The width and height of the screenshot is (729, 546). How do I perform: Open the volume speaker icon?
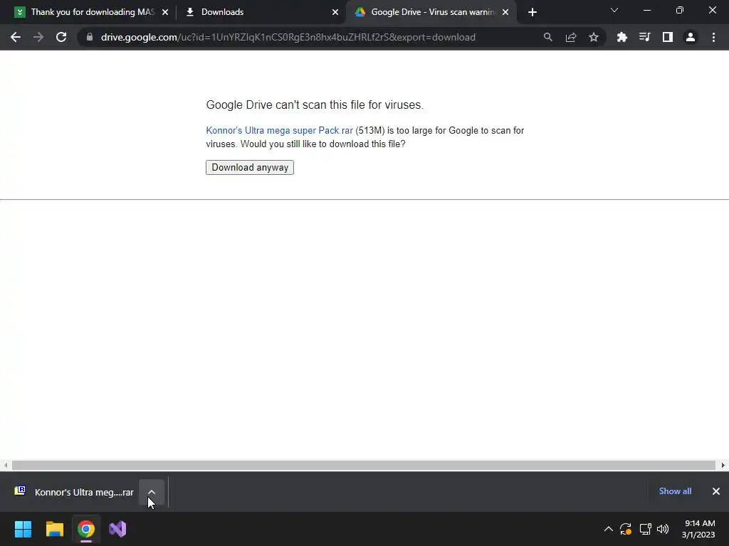663,529
